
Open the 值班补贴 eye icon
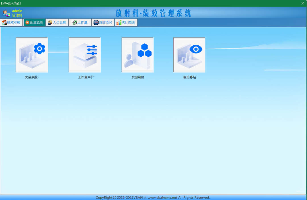click(x=189, y=55)
